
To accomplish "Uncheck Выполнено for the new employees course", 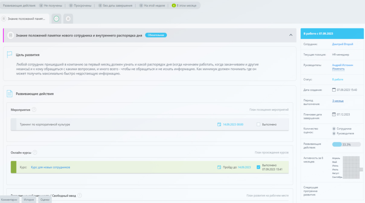I will 258,167.
